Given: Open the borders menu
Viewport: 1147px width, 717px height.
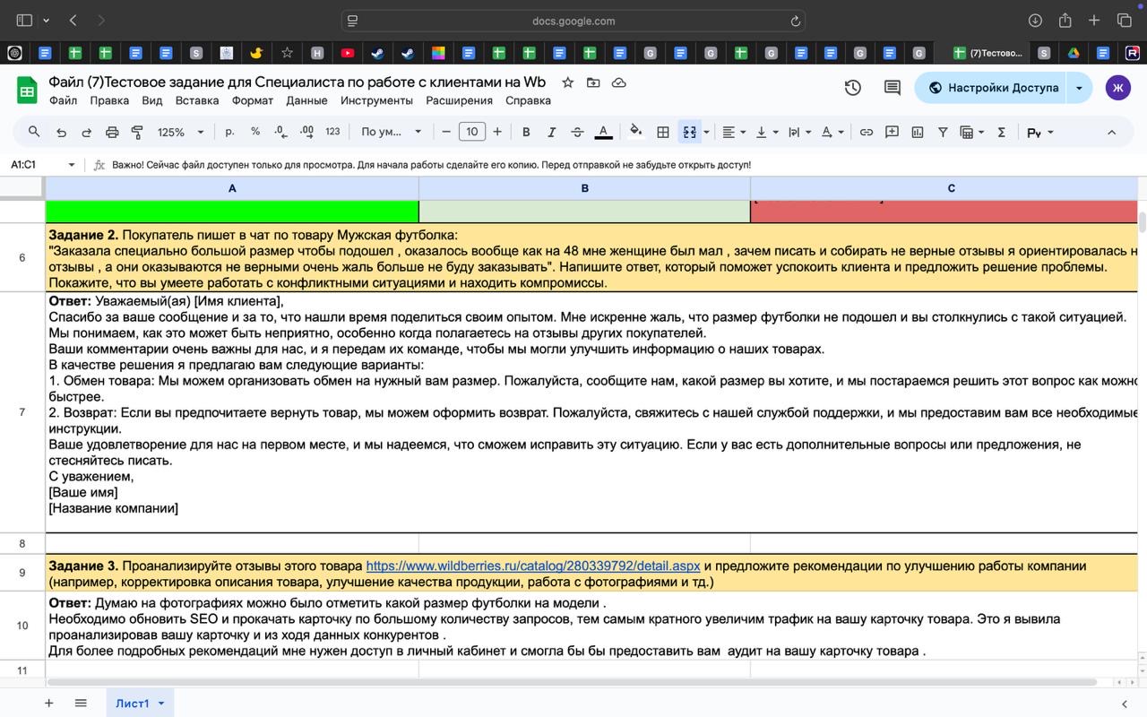Looking at the screenshot, I should pyautogui.click(x=663, y=132).
